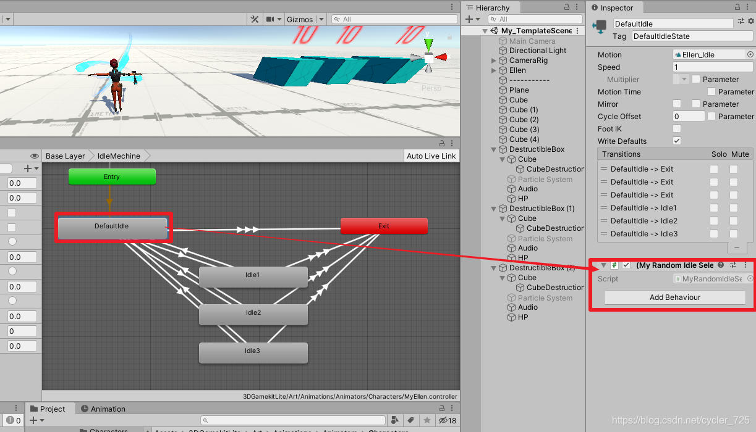Click search by type icon in Project
This screenshot has width=756, height=432.
coord(396,420)
